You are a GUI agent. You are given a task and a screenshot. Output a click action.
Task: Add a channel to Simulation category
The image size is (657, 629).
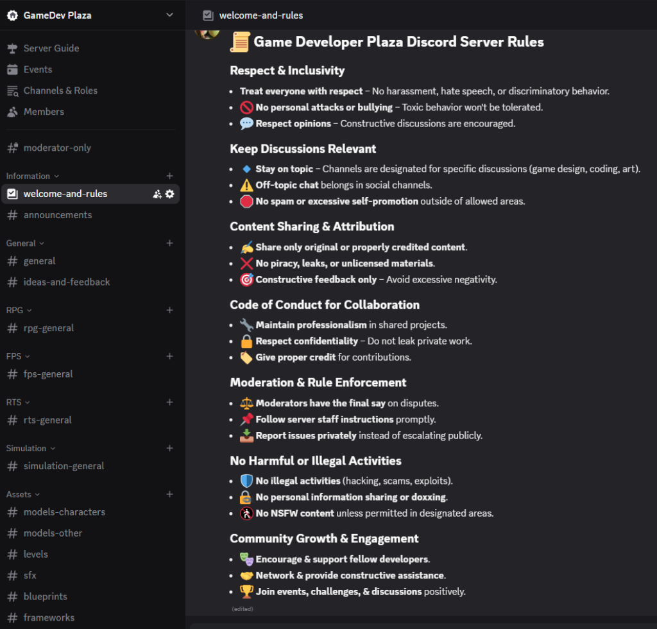click(169, 449)
